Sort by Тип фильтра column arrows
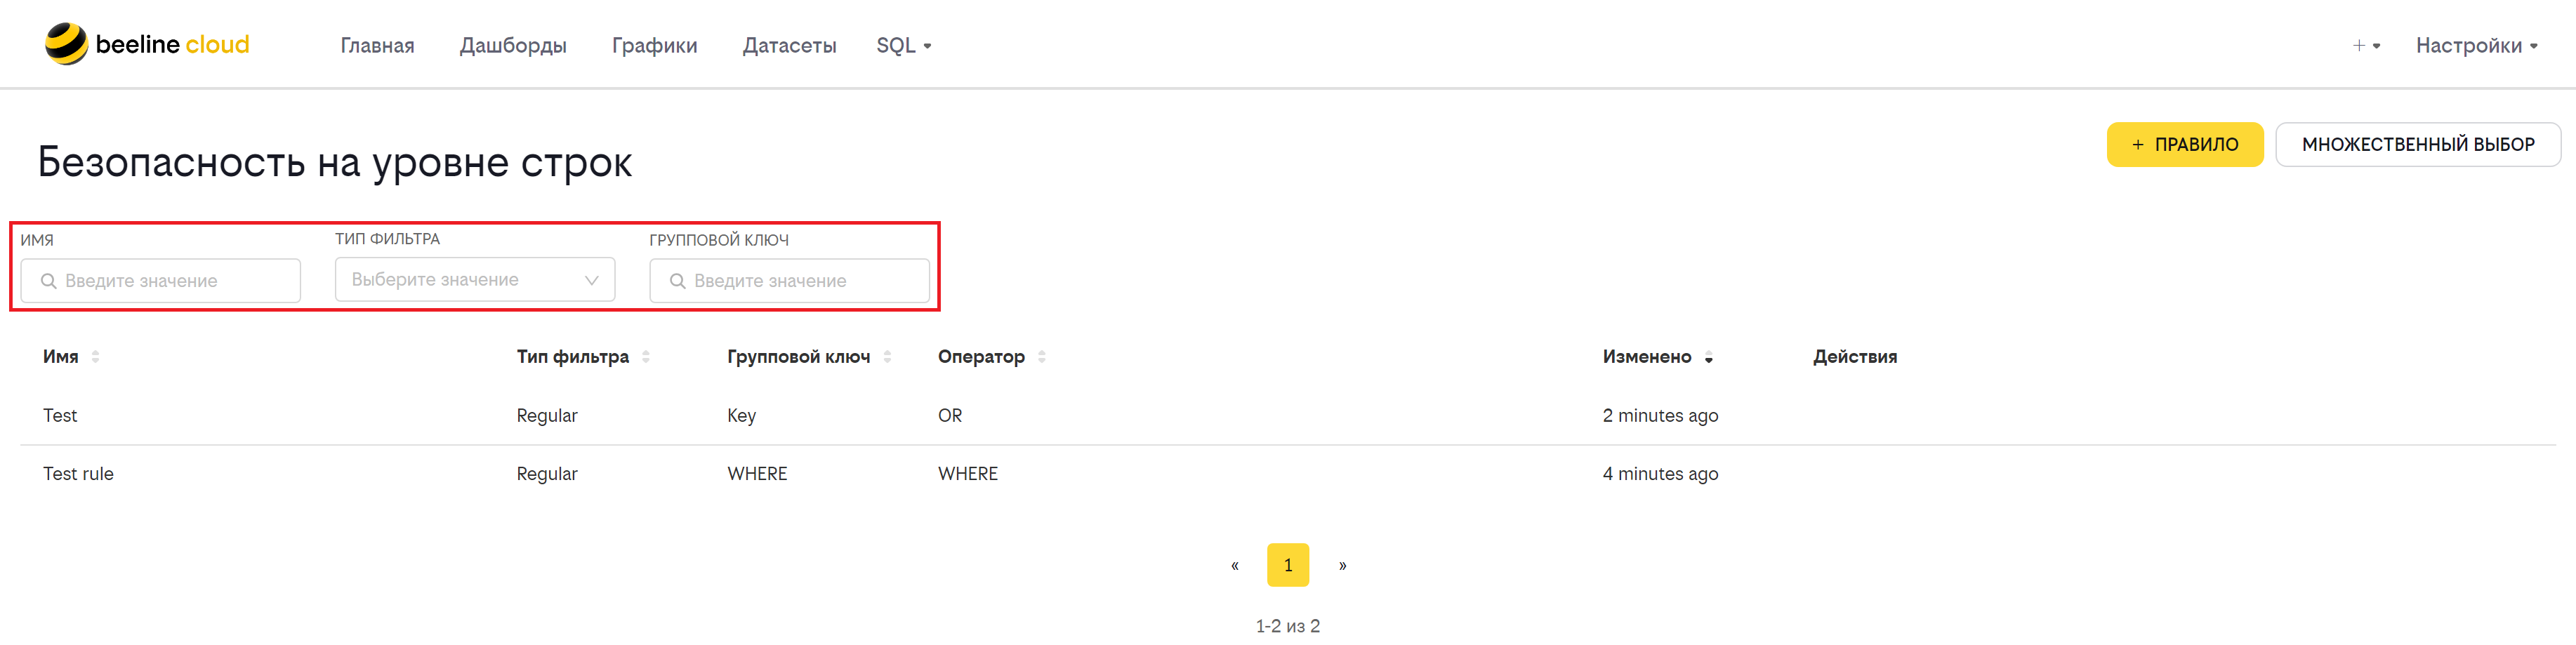 point(646,357)
